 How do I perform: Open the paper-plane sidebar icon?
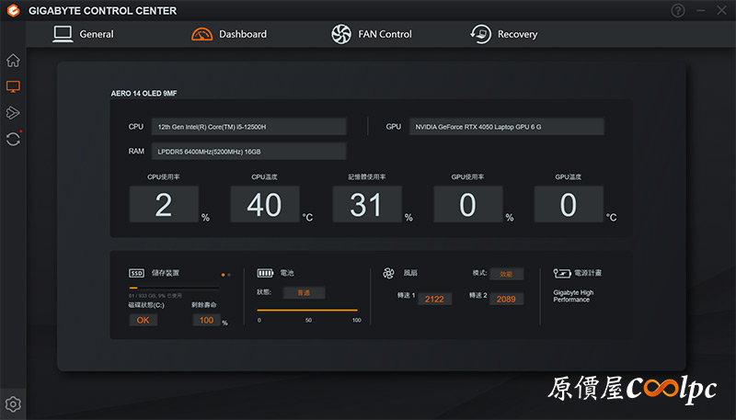point(13,112)
